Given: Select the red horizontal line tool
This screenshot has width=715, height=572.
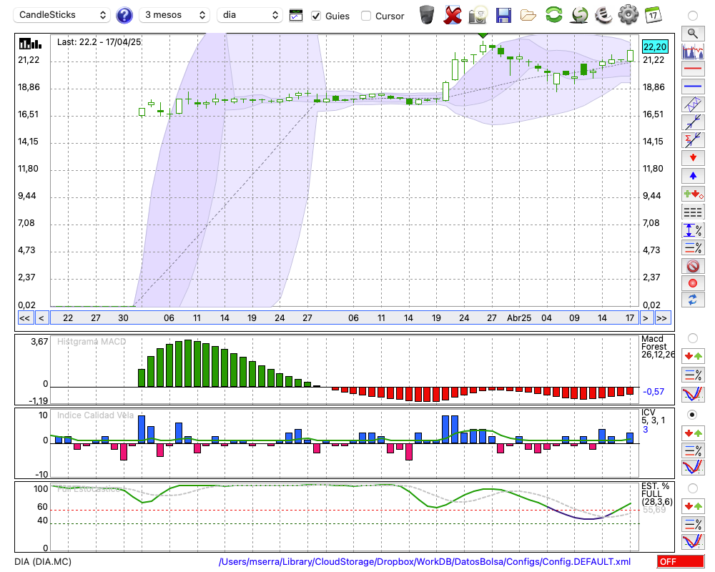Looking at the screenshot, I should point(693,69).
